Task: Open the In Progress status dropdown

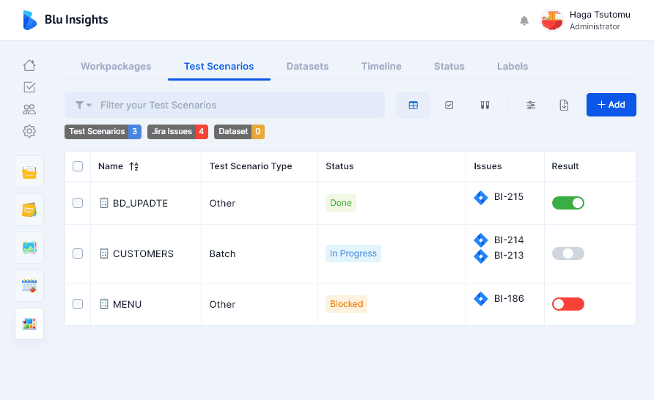Action: click(x=353, y=253)
